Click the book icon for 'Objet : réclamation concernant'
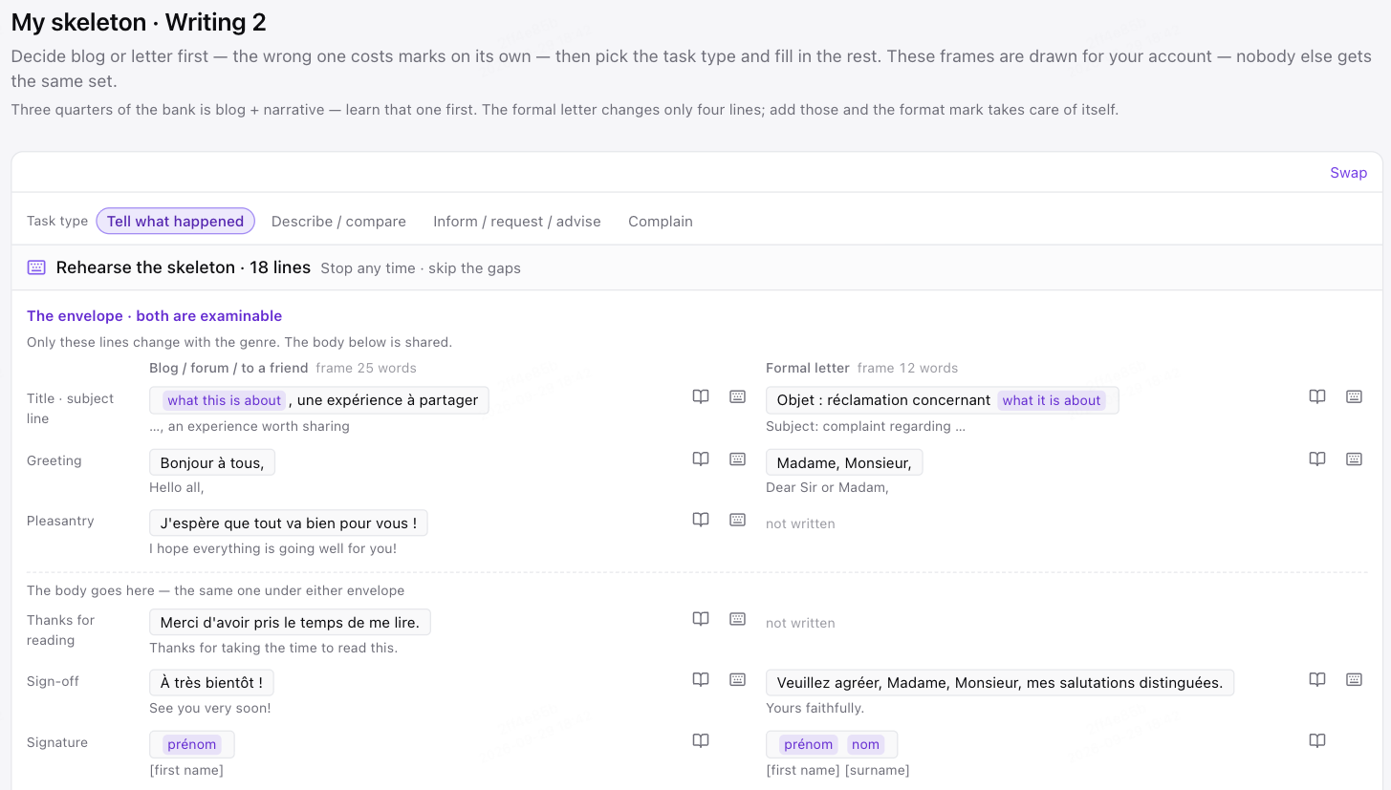 coord(1317,396)
